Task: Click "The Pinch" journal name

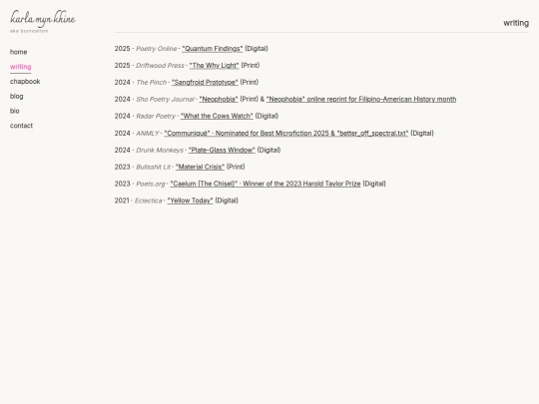Action: [152, 82]
